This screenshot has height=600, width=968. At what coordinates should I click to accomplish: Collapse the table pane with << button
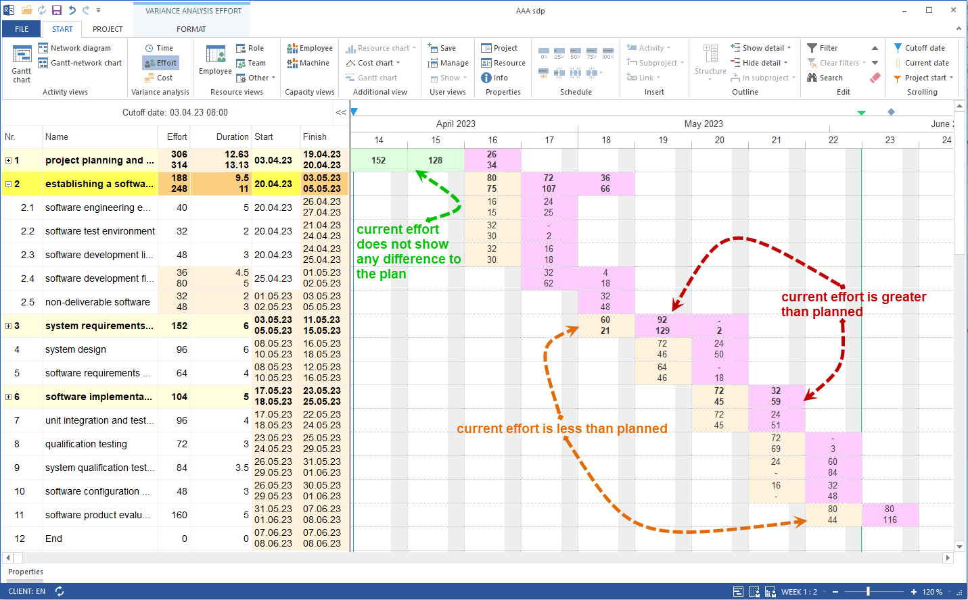[x=341, y=113]
